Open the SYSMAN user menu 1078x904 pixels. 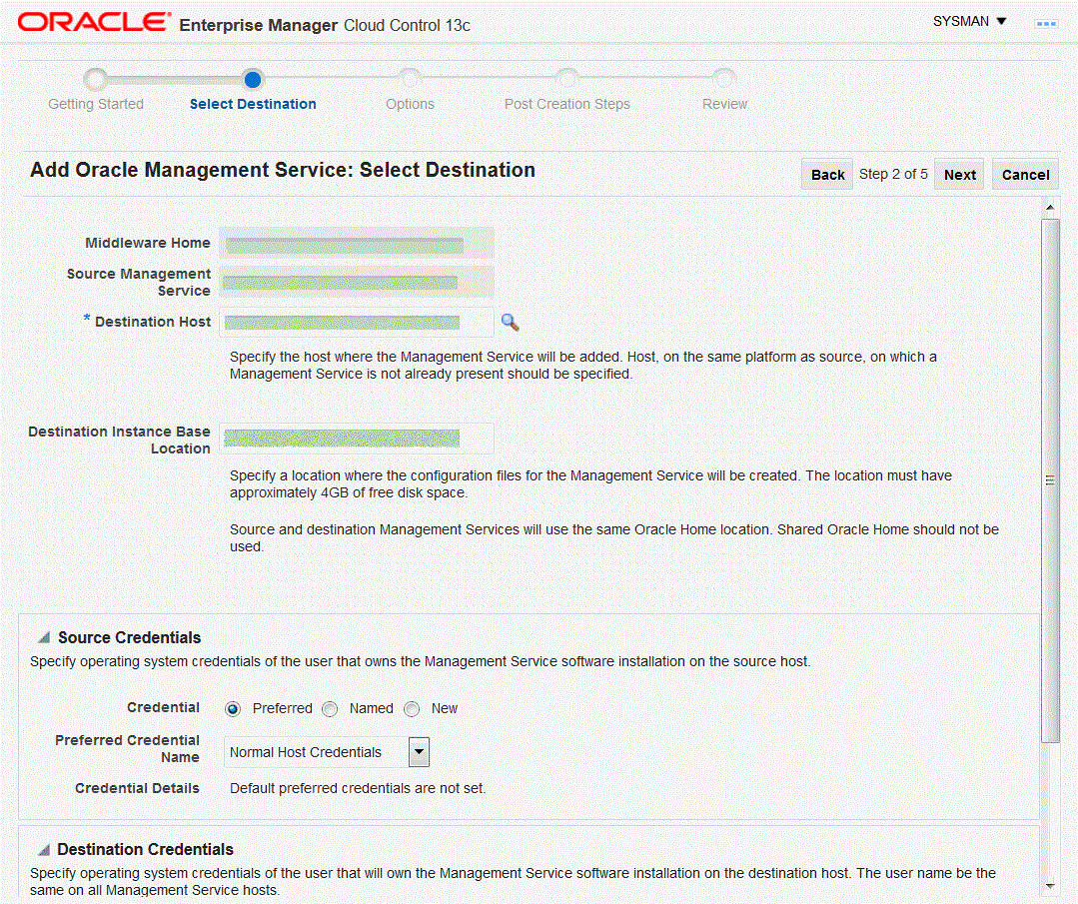pyautogui.click(x=969, y=21)
